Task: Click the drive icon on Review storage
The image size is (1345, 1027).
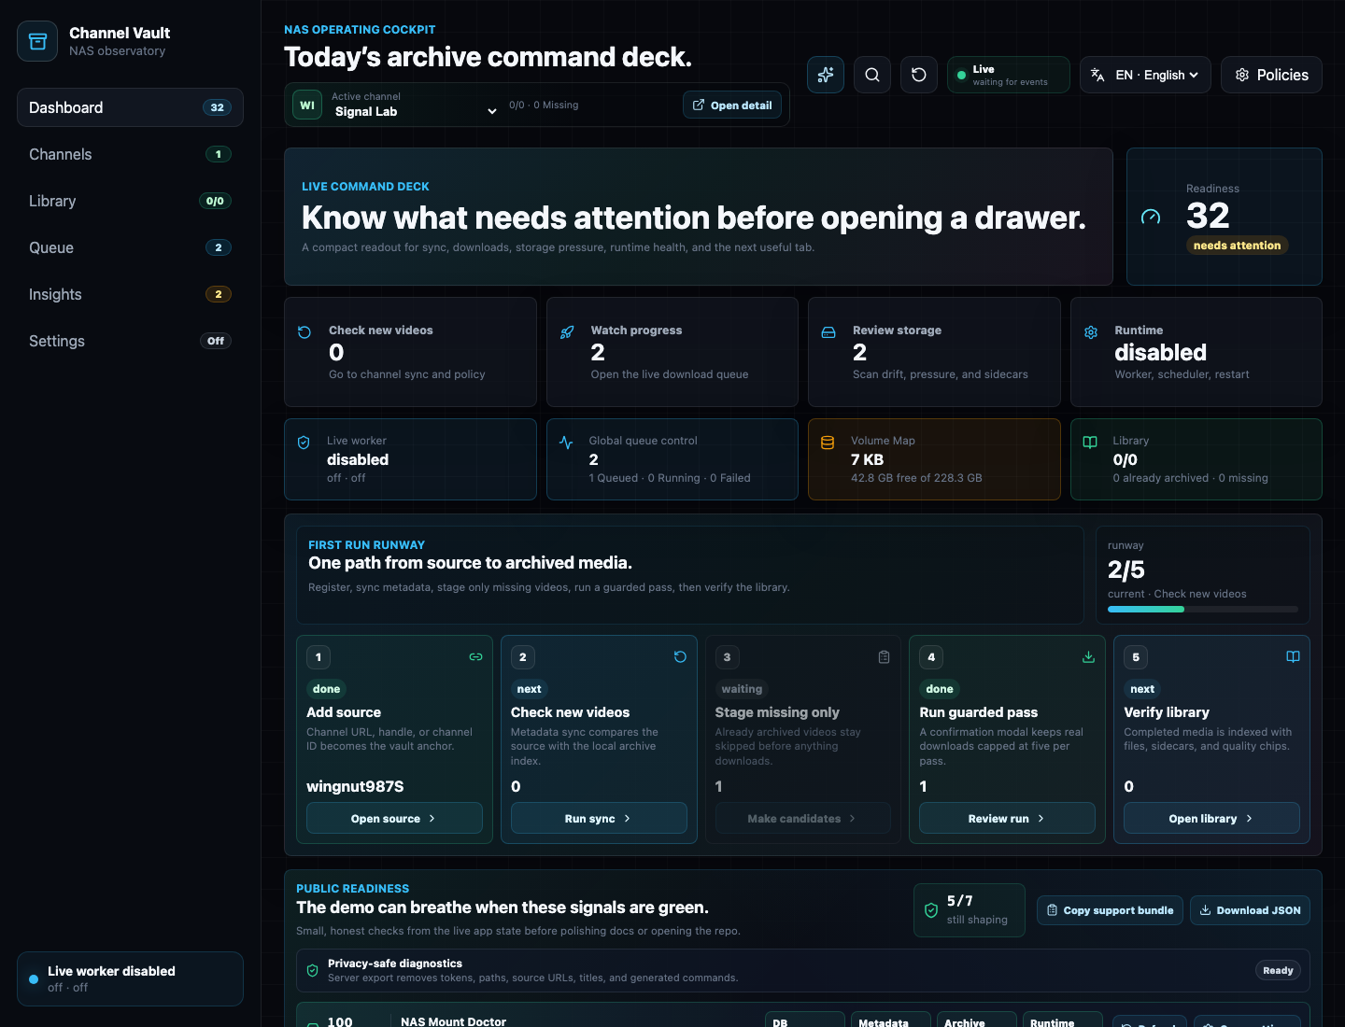Action: (x=828, y=332)
